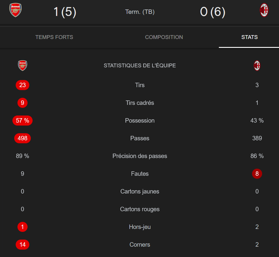Image resolution: width=279 pixels, height=257 pixels.
Task: Click the Précision des passes label
Action: 140,156
